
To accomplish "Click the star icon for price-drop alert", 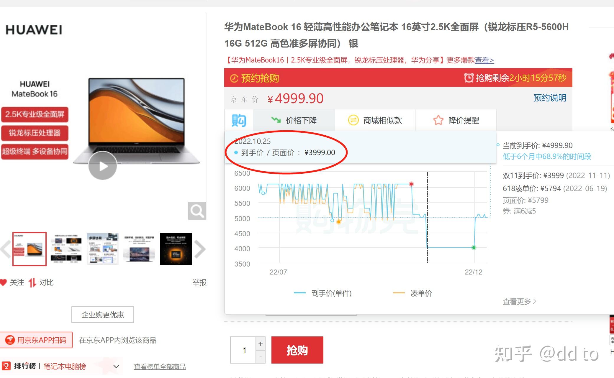I will [x=438, y=120].
